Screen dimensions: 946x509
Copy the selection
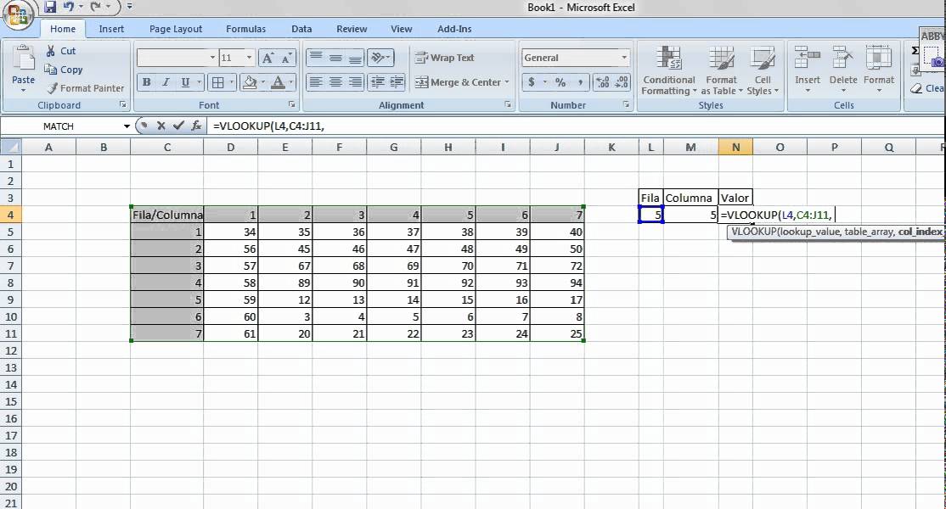(64, 70)
